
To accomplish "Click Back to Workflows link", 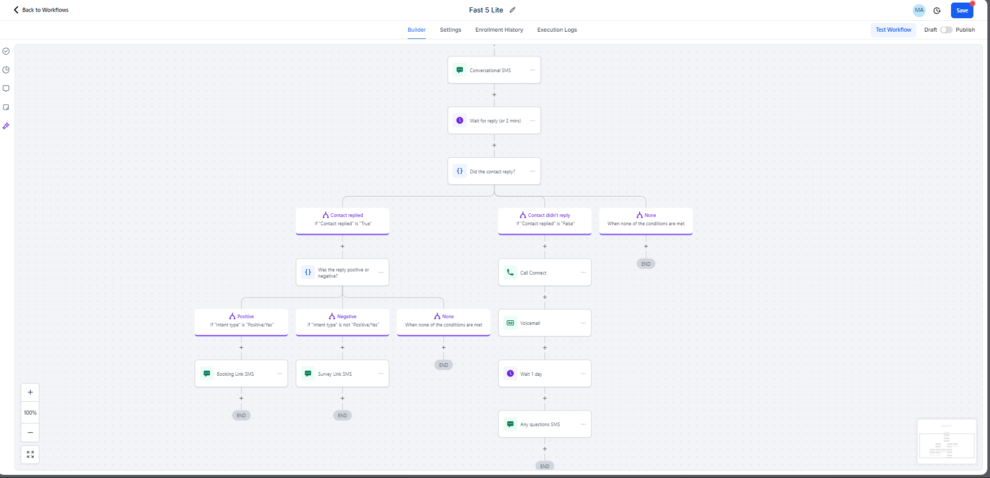I will 45,10.
